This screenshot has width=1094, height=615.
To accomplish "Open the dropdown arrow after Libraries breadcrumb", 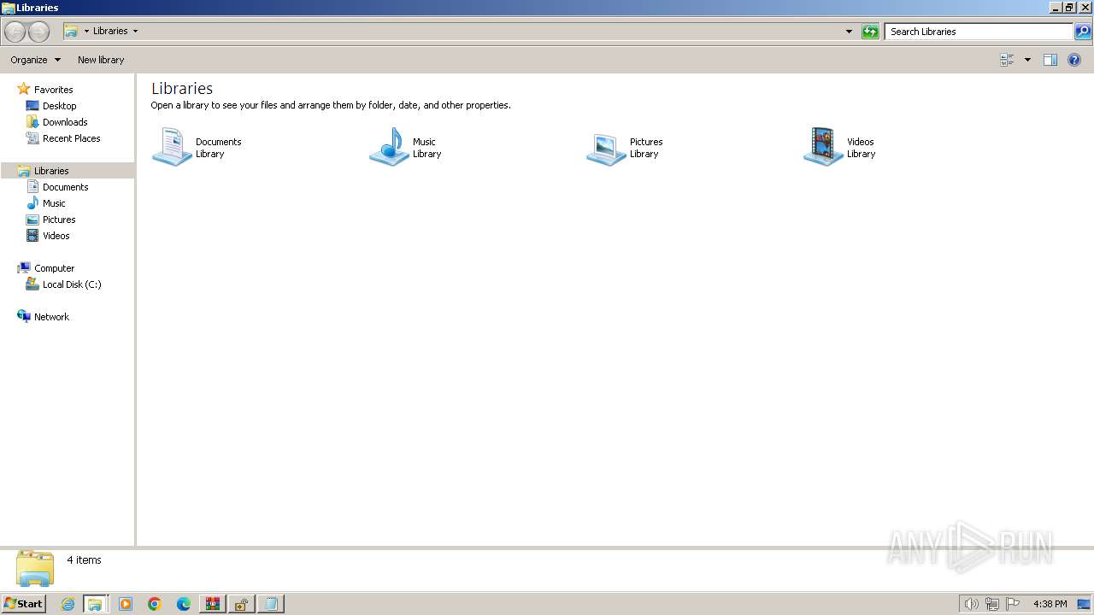I will click(135, 32).
